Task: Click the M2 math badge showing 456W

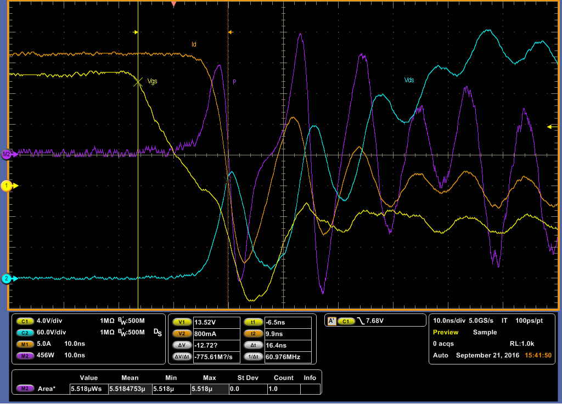Action: tap(25, 355)
